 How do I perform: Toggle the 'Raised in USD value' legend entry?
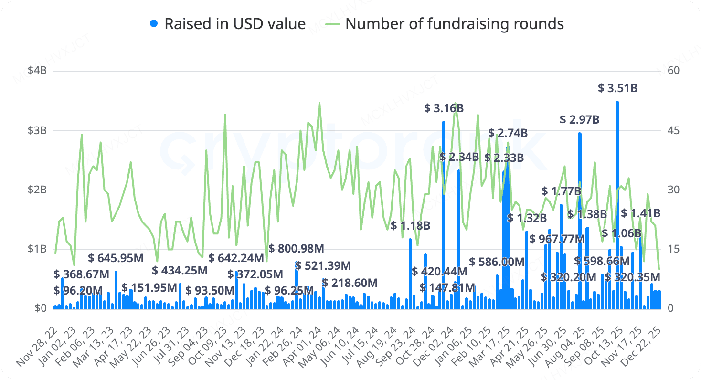pyautogui.click(x=228, y=23)
